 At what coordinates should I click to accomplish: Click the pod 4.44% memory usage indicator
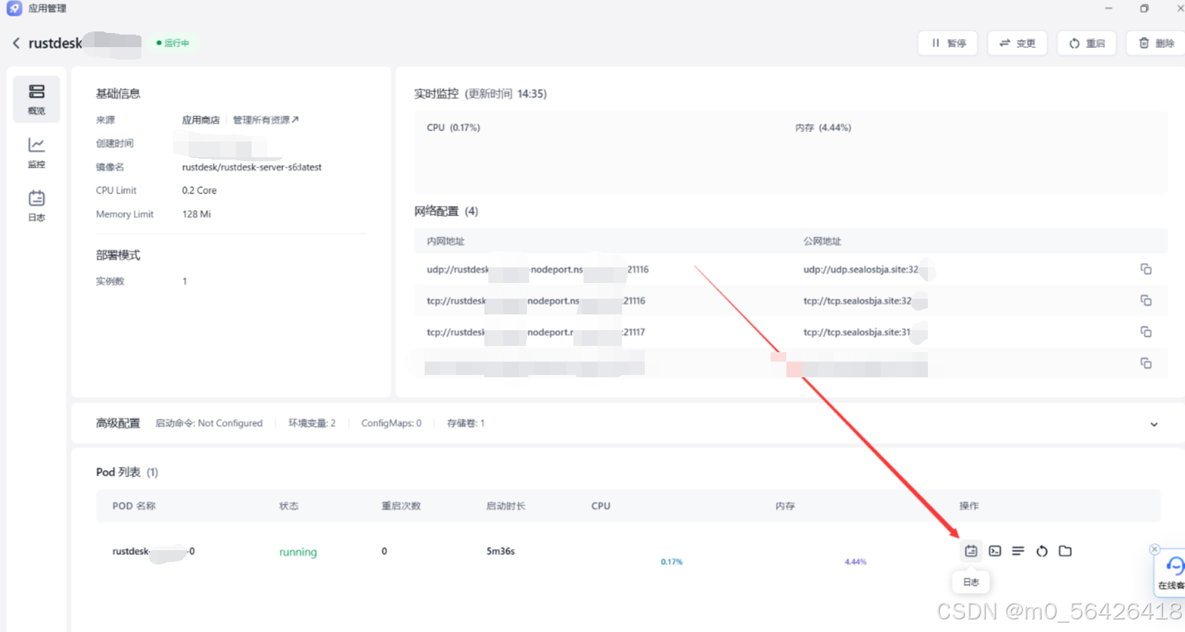click(x=855, y=562)
